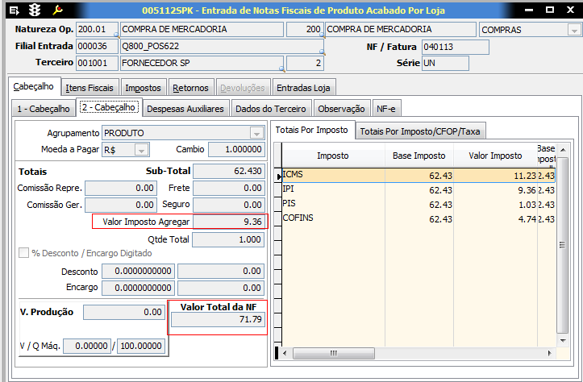Click the Qtde Total field 1.000
The image size is (583, 382).
tap(228, 239)
